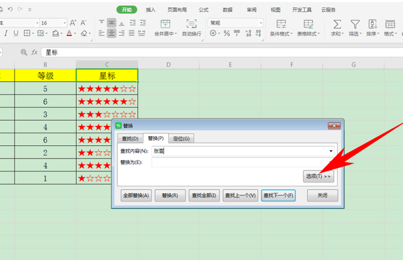Viewport: 403px width, 260px height.
Task: Apply cell borders icon
Action: point(27,33)
